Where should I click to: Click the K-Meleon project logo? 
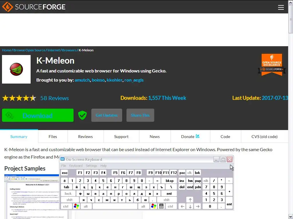click(16, 69)
